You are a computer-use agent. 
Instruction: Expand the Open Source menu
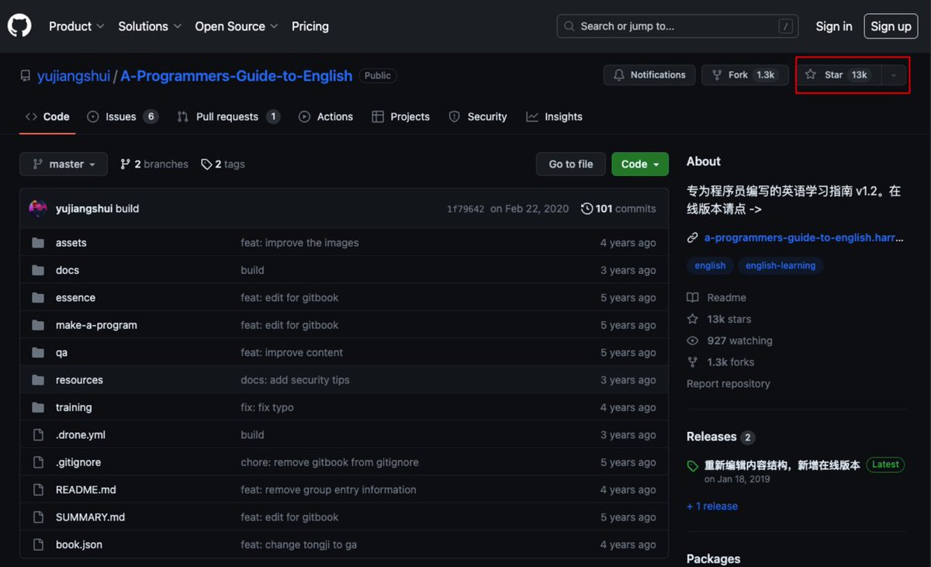coord(236,26)
